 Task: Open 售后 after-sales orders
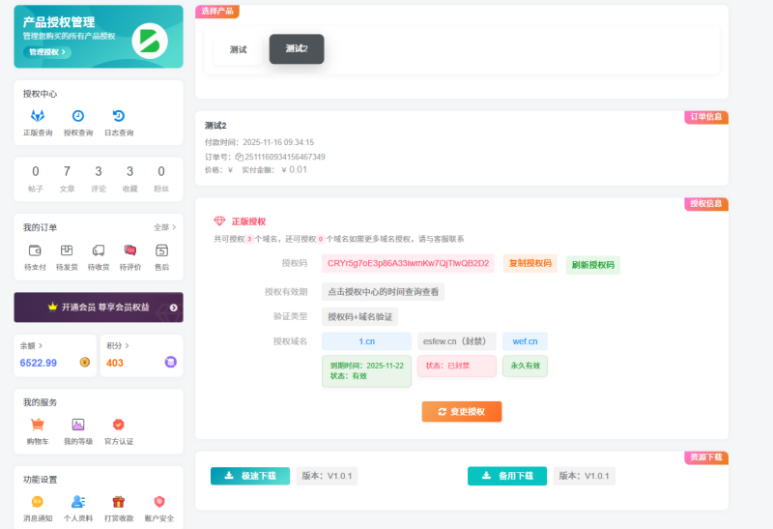[x=161, y=257]
